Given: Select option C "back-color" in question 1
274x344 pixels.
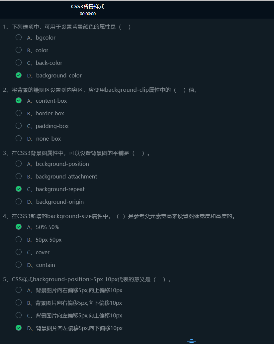Looking at the screenshot, I should 19,62.
